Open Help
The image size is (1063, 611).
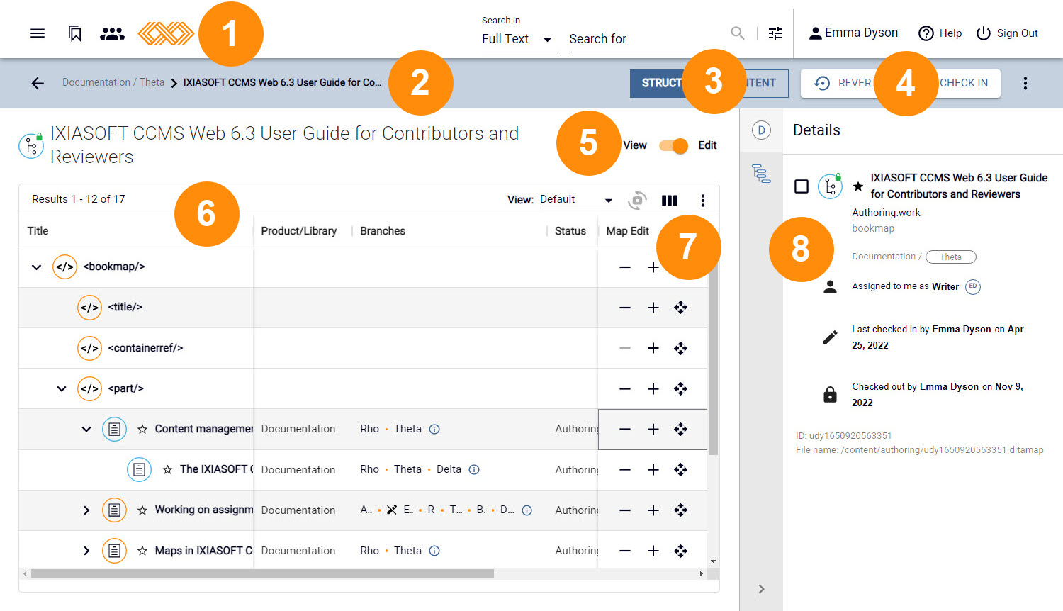click(940, 33)
